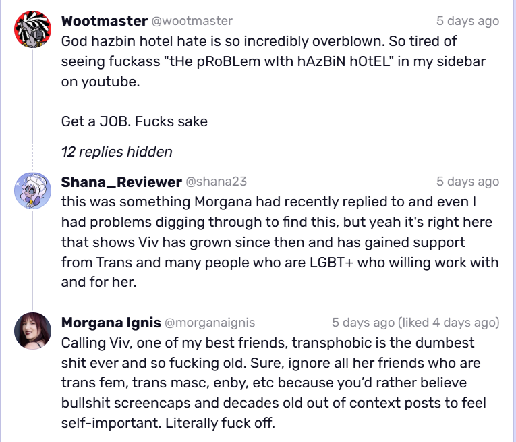Select the Get a JOB. Fucks sake line
This screenshot has width=516, height=442.
(134, 121)
